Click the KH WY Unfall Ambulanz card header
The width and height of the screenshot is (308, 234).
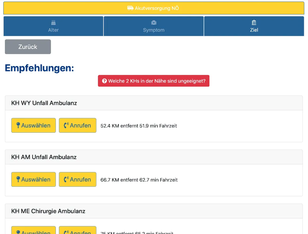tap(44, 103)
